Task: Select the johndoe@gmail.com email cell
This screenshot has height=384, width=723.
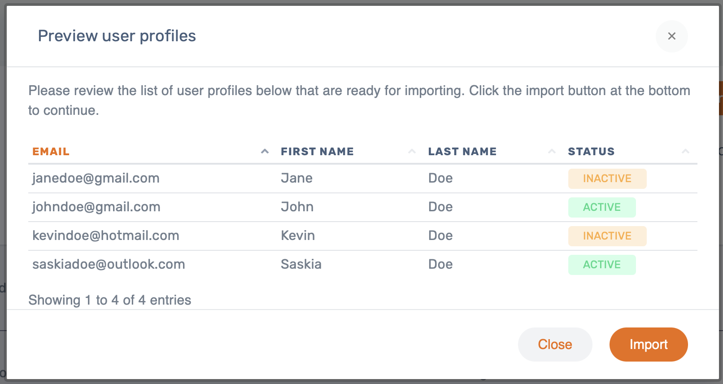Action: [x=96, y=207]
